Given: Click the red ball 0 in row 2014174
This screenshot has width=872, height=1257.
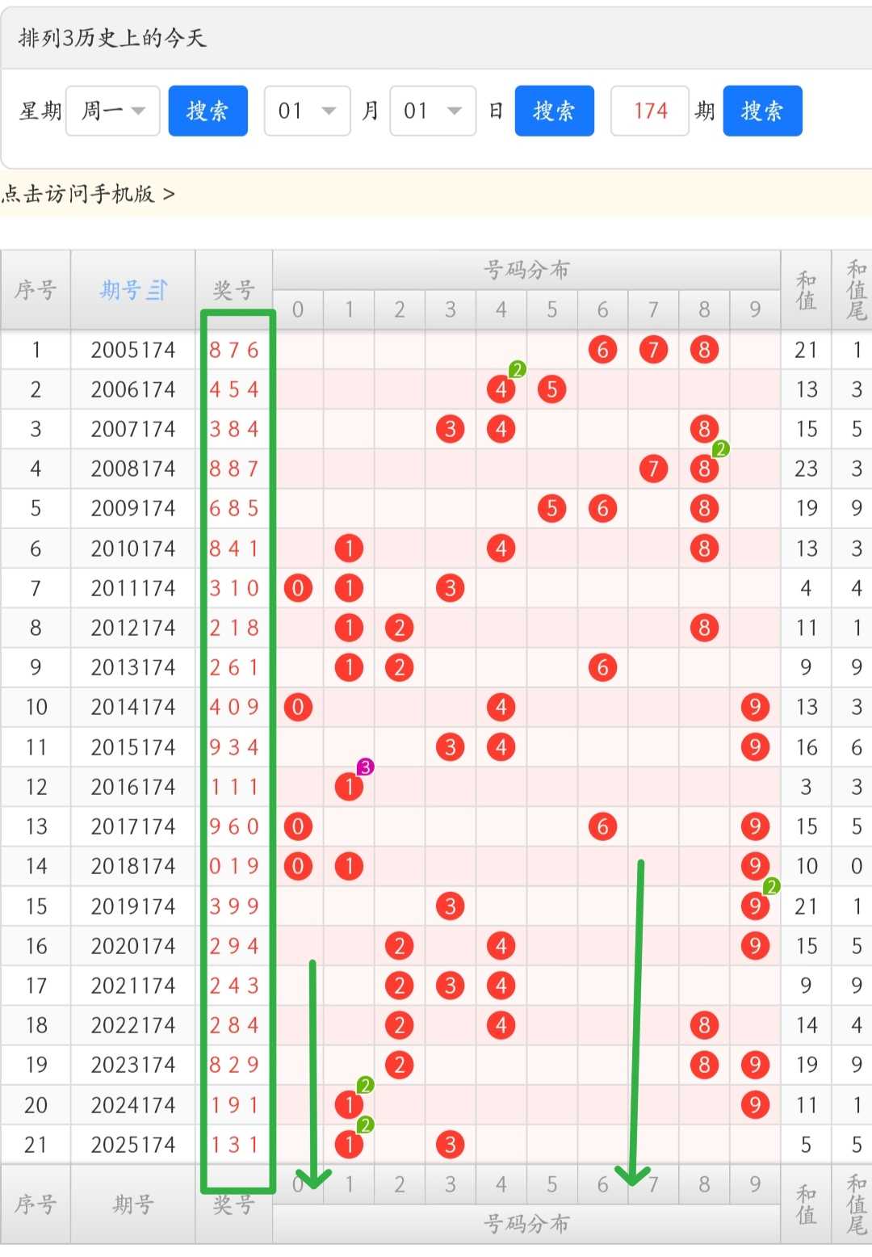Looking at the screenshot, I should click(x=298, y=707).
